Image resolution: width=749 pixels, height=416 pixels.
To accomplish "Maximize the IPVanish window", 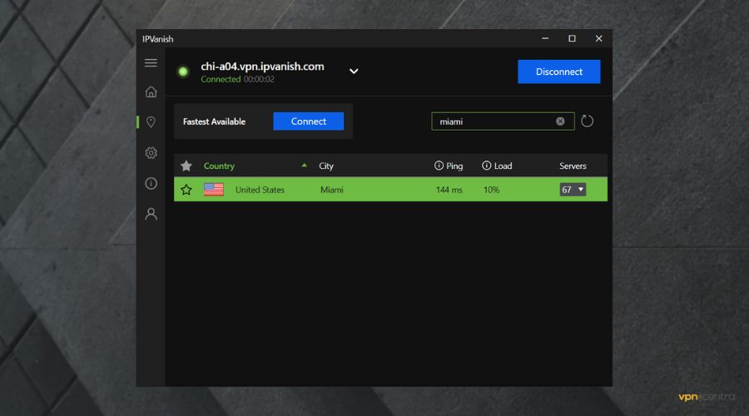I will tap(572, 38).
